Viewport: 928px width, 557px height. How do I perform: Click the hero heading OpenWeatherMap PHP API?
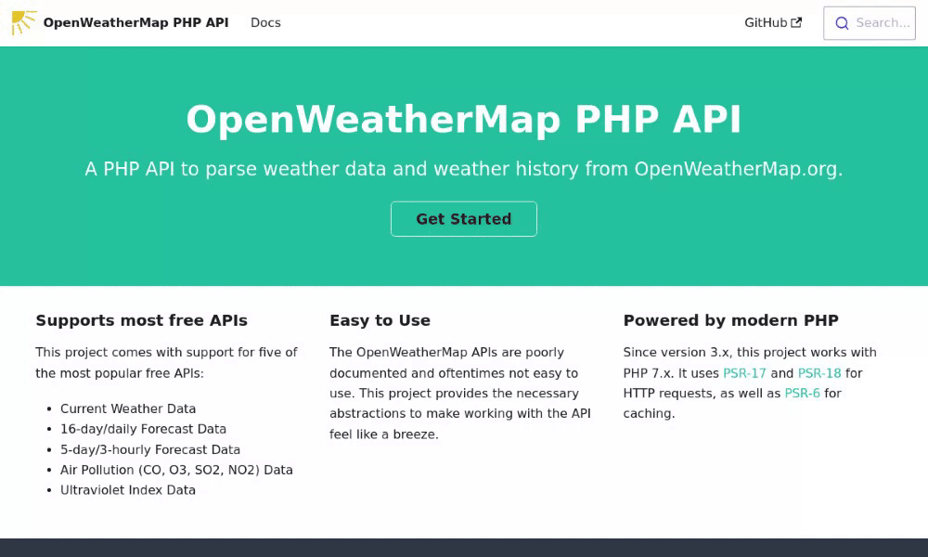pyautogui.click(x=463, y=120)
